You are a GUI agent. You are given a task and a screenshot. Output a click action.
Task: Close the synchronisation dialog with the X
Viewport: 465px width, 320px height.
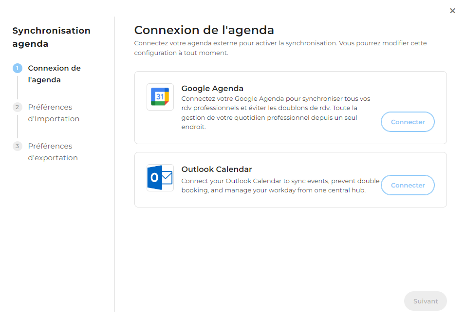click(452, 11)
